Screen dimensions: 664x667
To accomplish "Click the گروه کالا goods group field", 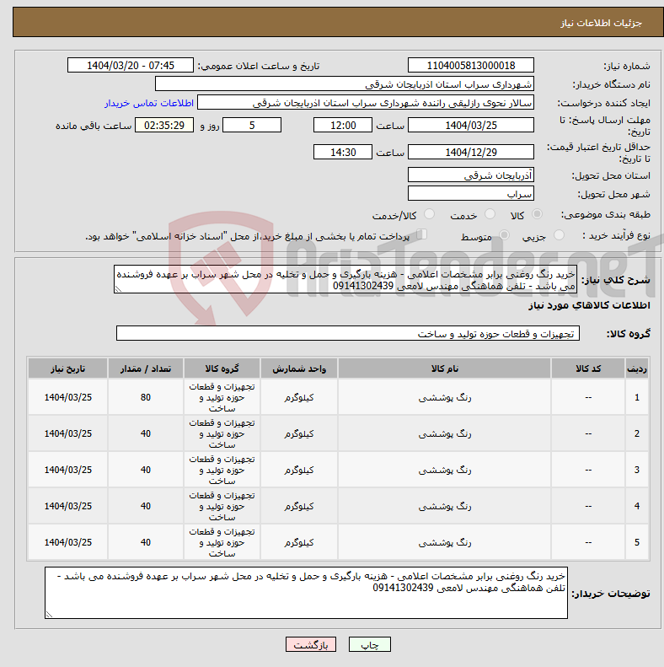I will pos(348,334).
